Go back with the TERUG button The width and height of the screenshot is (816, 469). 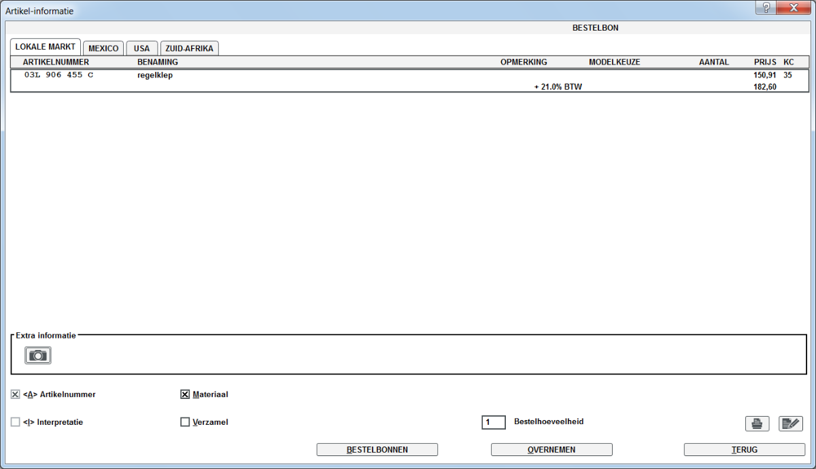[744, 449]
